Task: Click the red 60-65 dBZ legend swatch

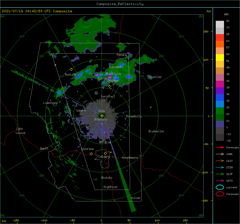Action: point(220,38)
